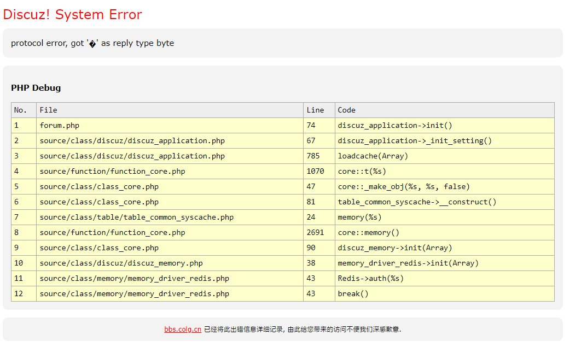Click memory_driver_redis.php file in row 12
The height and width of the screenshot is (353, 587).
(170, 295)
